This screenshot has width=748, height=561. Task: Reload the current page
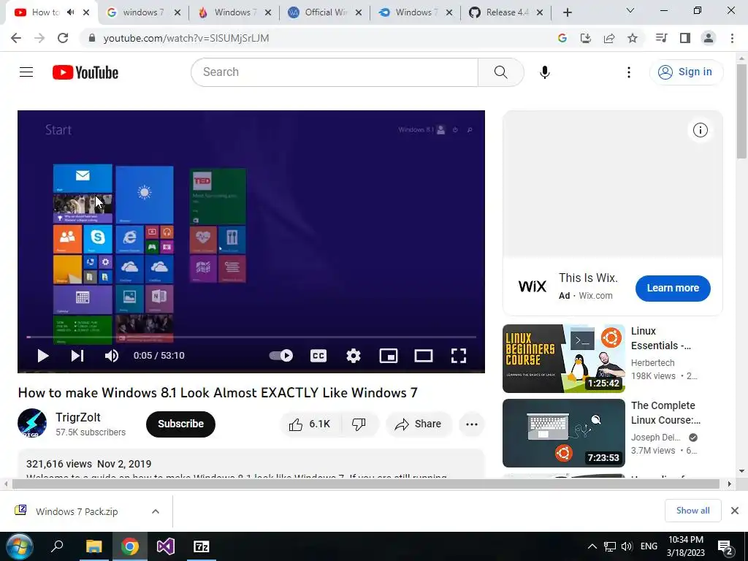point(63,38)
